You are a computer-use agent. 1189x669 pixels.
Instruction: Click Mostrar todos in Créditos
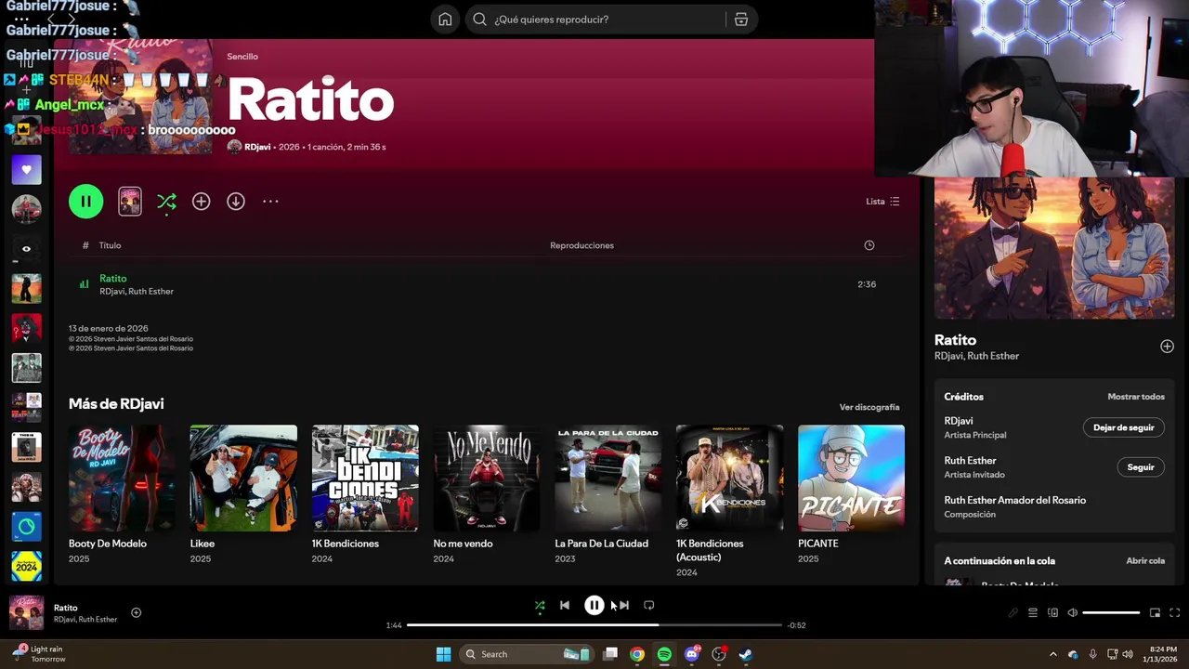1135,397
